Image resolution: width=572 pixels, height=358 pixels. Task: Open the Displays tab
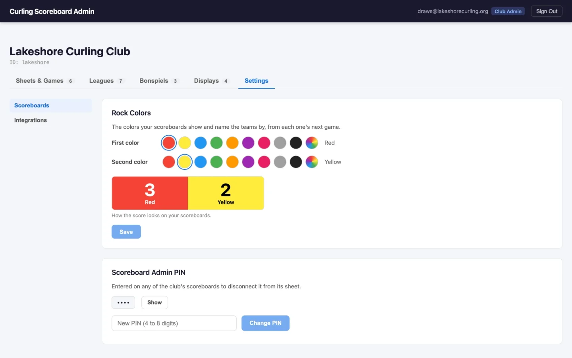[211, 81]
